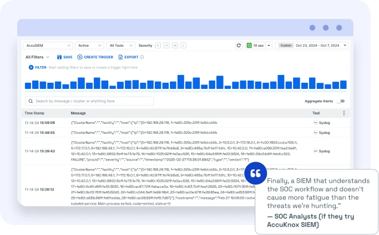Open the Active status dropdown
The width and height of the screenshot is (379, 235).
point(89,46)
